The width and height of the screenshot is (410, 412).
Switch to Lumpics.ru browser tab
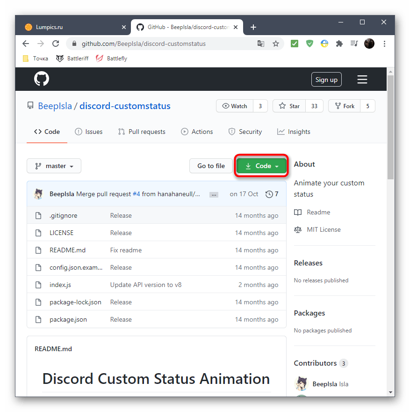pyautogui.click(x=73, y=27)
